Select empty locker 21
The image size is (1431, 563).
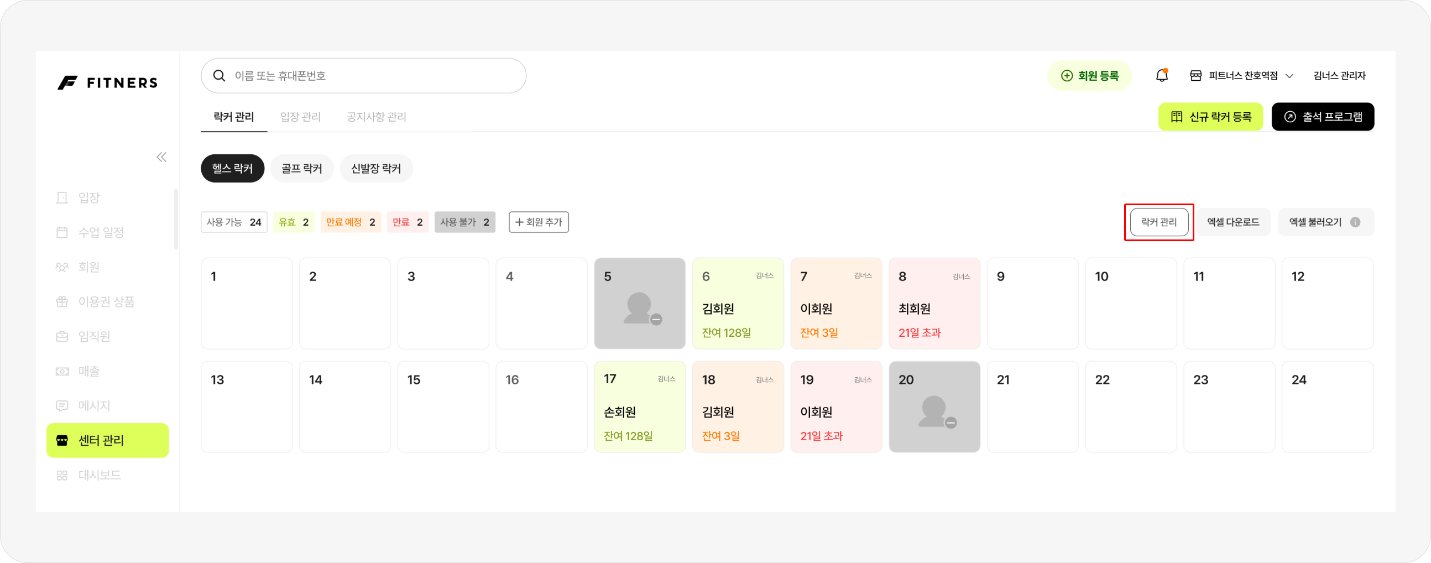1033,407
